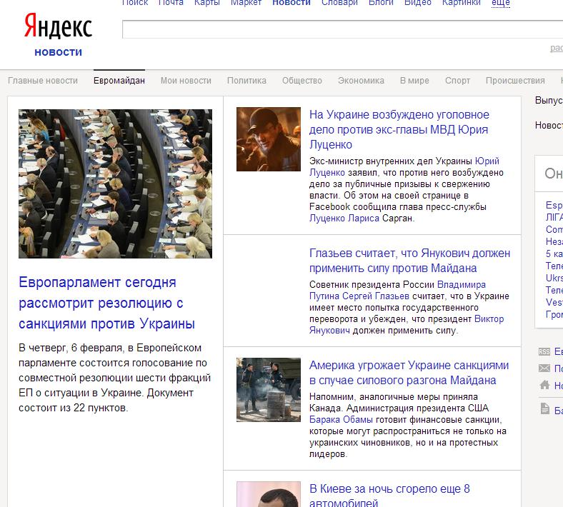Switch to Происшествия tab
563x507 pixels.
tap(515, 81)
